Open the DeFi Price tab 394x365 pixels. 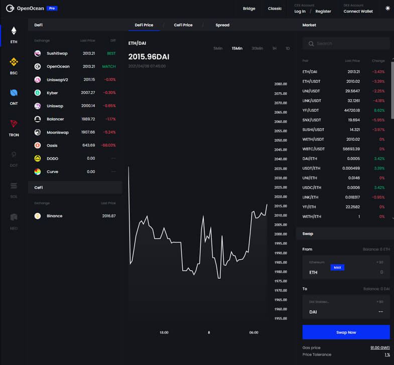point(144,25)
